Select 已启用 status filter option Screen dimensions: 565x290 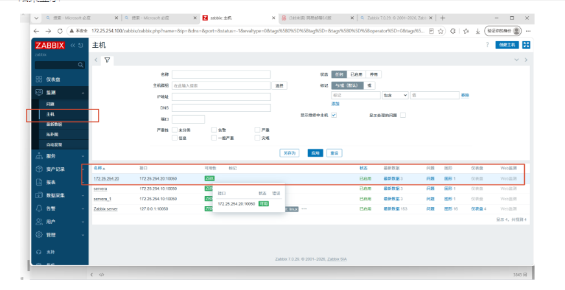click(356, 74)
